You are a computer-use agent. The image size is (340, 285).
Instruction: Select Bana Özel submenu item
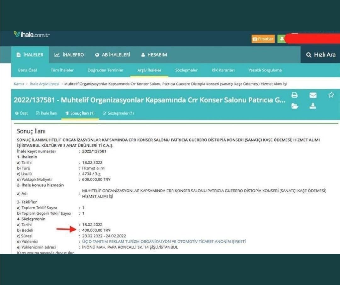(27, 70)
